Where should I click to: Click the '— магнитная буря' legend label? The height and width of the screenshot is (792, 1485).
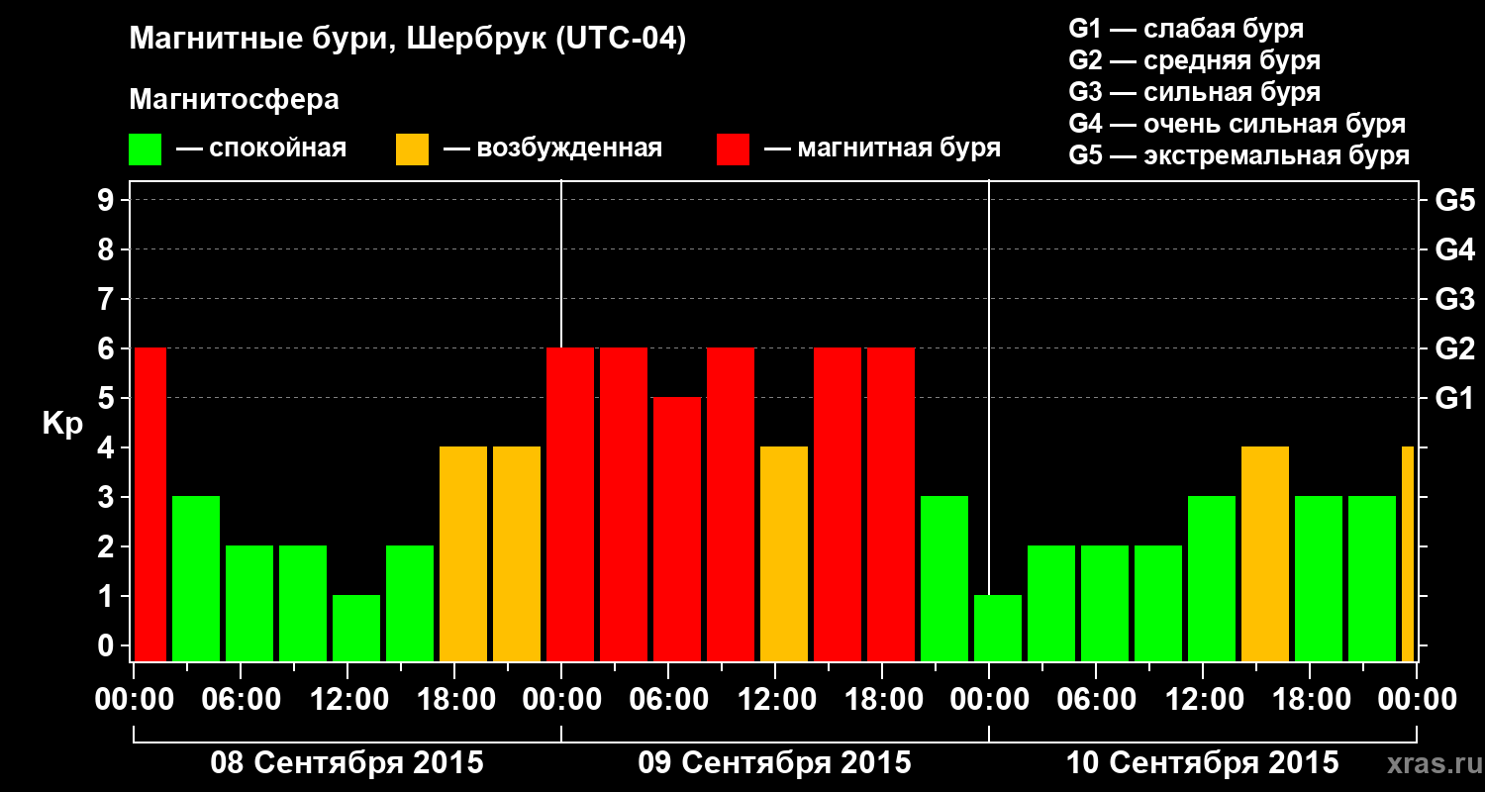click(883, 149)
